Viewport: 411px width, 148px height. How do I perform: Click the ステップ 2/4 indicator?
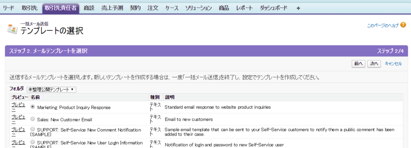[390, 51]
